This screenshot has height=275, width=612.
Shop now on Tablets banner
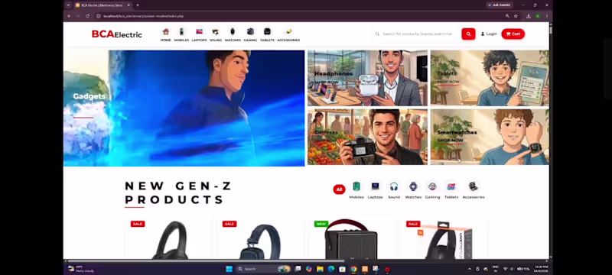click(448, 82)
